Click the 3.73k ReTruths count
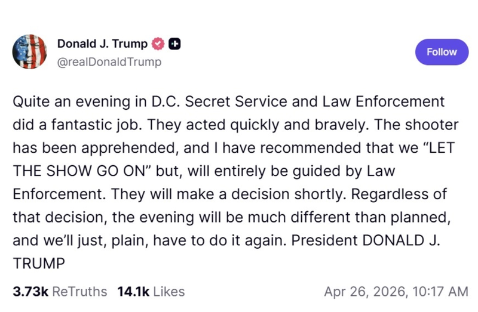Screen dimensions: 478x312 coord(30,292)
